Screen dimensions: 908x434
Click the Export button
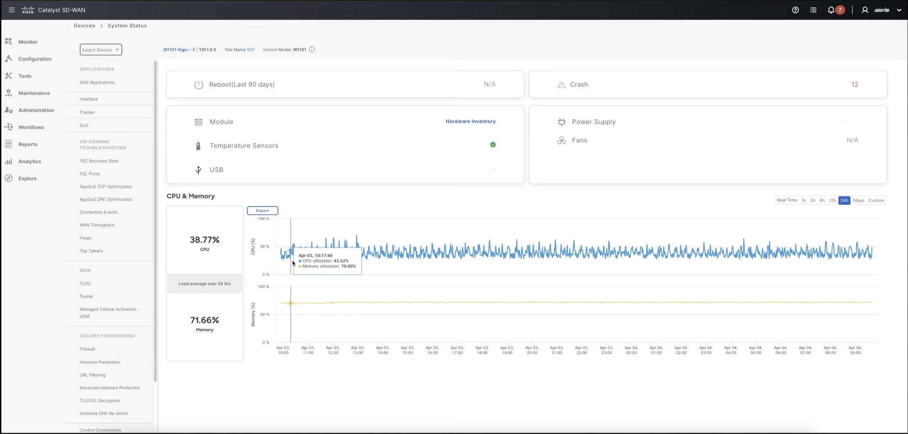coord(262,211)
